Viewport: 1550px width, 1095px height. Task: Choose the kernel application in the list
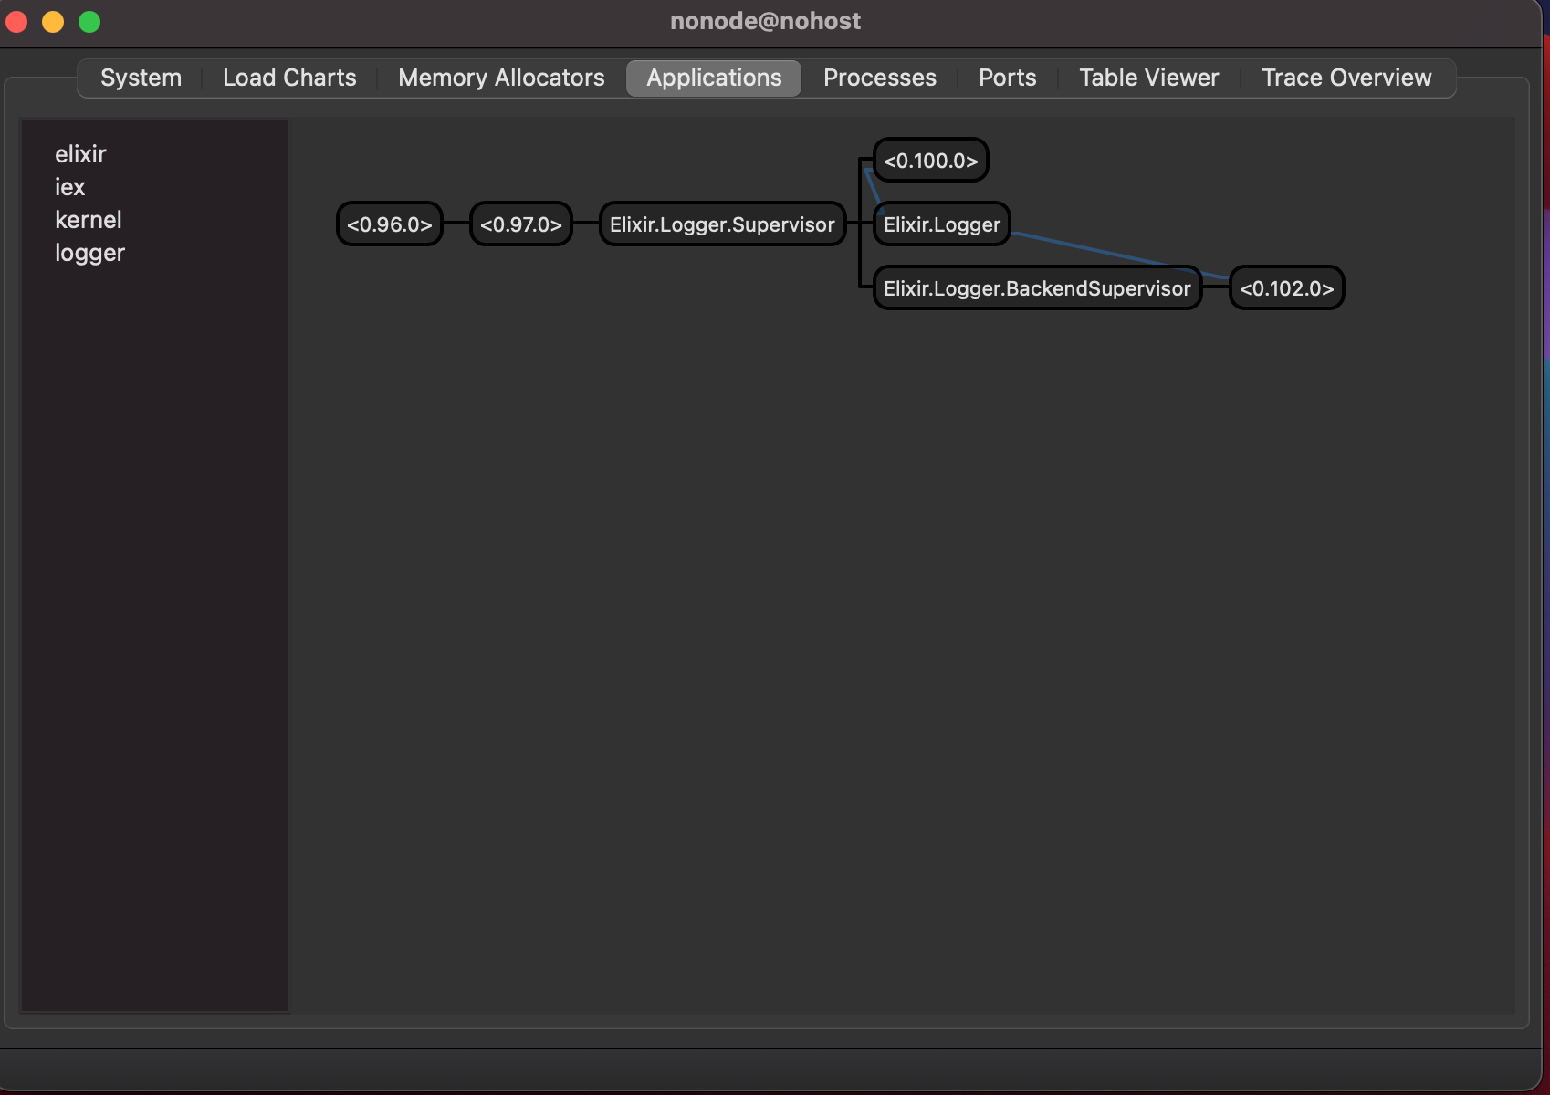(88, 220)
